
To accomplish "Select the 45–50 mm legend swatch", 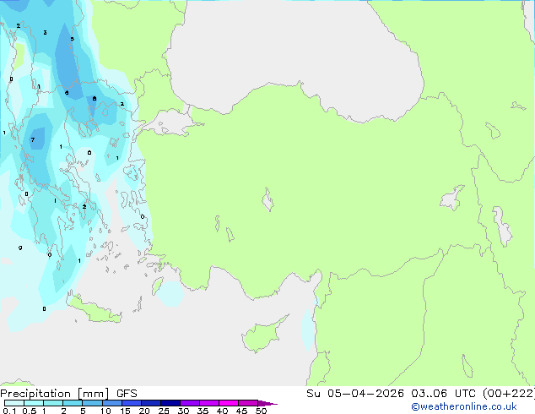I will [248, 403].
